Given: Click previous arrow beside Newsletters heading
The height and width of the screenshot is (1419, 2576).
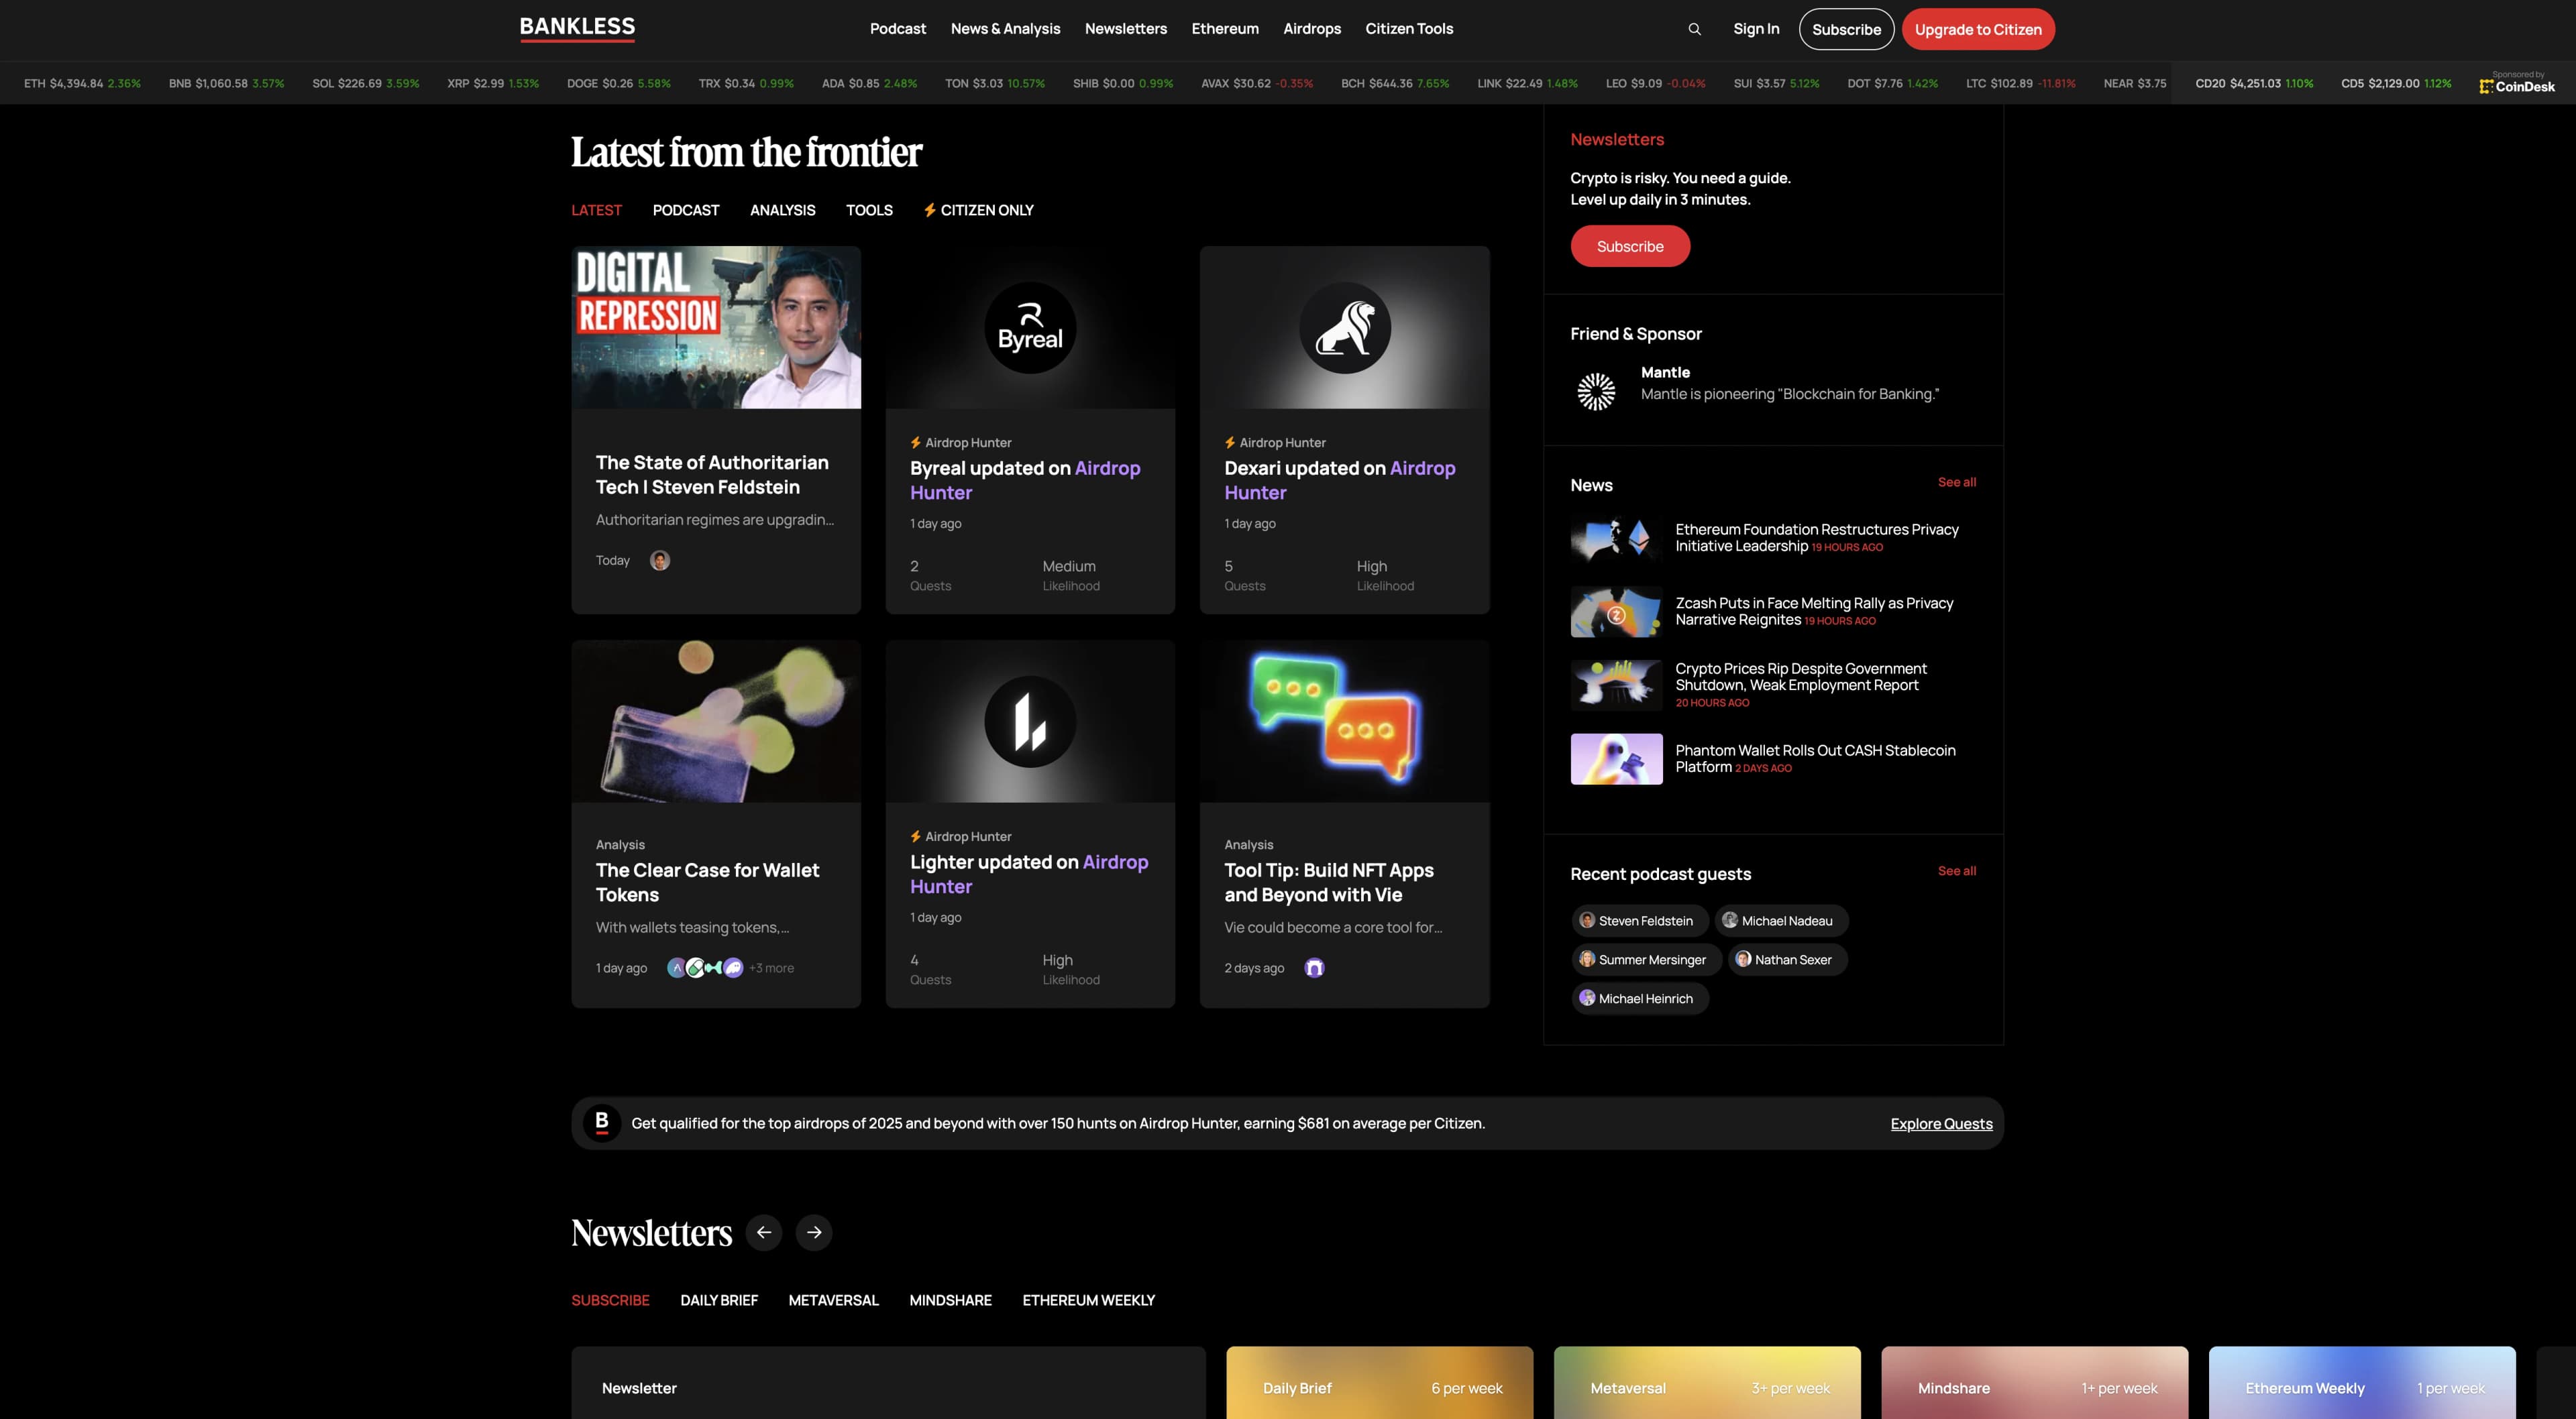Looking at the screenshot, I should (x=764, y=1232).
